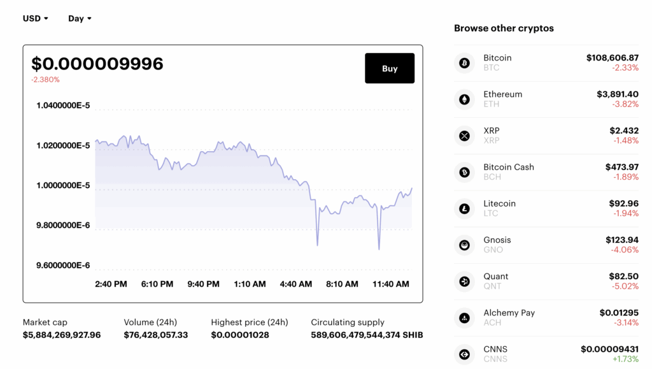Select the Litecoin price $92.96
This screenshot has height=369, width=652.
pyautogui.click(x=623, y=203)
